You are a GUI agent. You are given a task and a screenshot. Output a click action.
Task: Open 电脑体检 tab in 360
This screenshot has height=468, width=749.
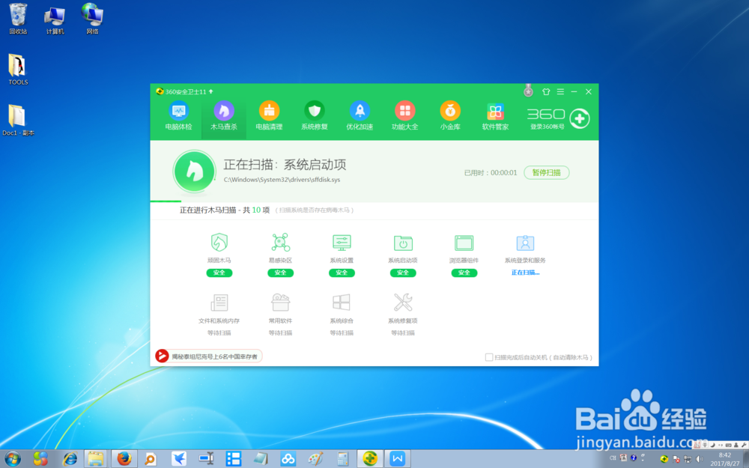pyautogui.click(x=179, y=116)
